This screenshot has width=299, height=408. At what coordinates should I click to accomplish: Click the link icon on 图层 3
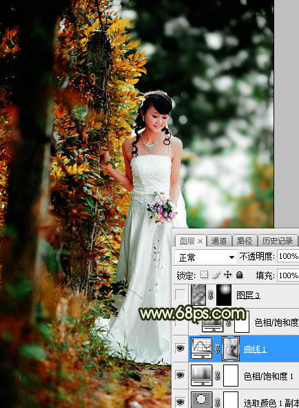coord(211,295)
